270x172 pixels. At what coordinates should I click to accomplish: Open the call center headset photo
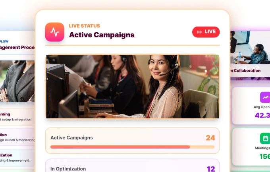click(132, 87)
